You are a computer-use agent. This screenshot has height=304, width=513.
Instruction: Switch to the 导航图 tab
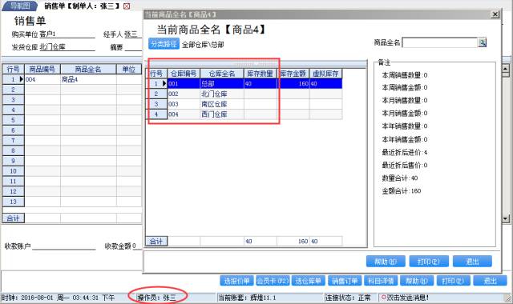19,6
